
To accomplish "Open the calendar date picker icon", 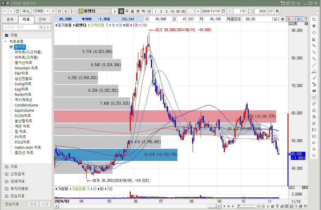I will [223, 11].
